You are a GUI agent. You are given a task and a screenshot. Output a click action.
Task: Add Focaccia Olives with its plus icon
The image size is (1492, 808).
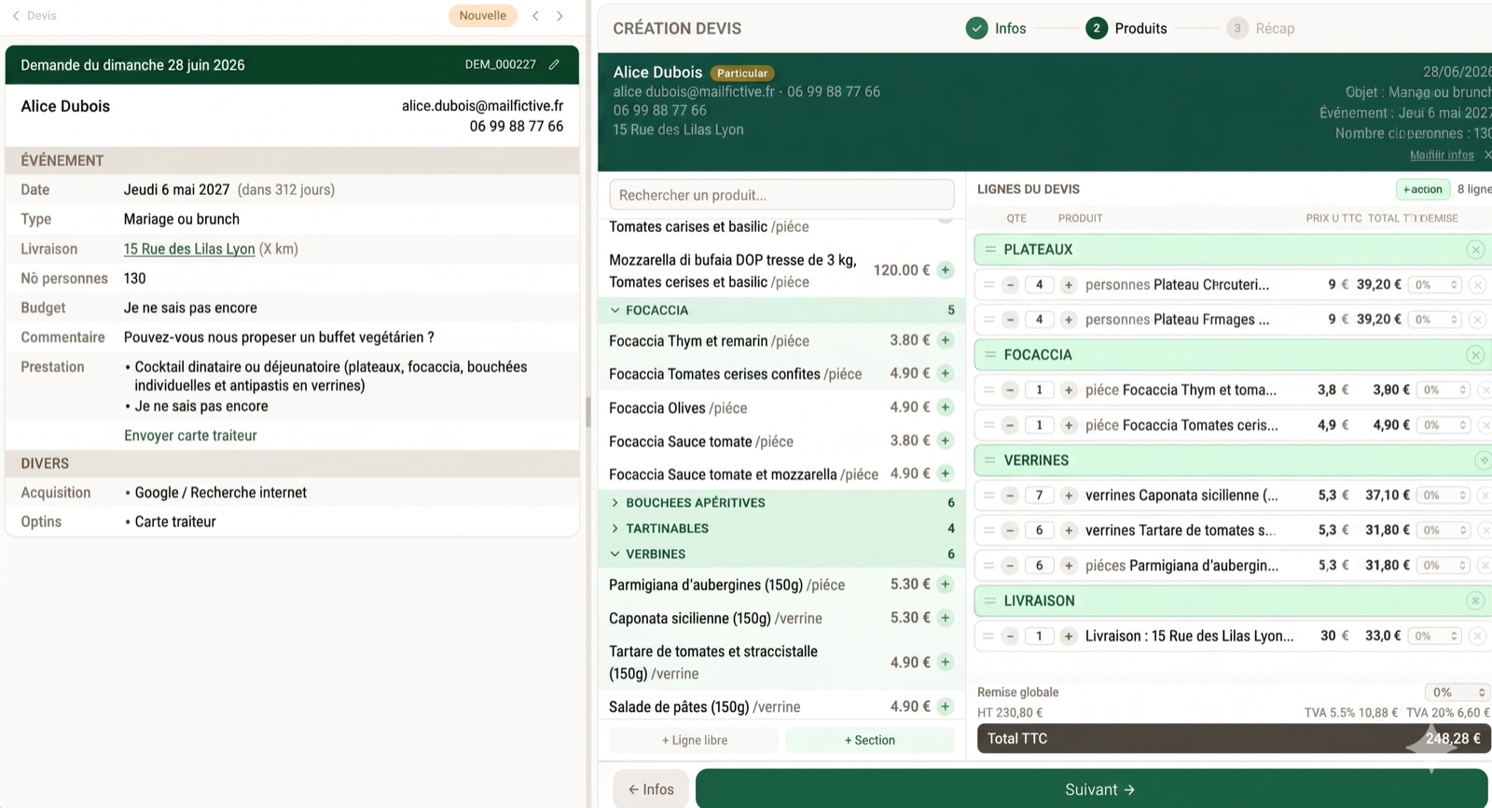click(x=946, y=407)
